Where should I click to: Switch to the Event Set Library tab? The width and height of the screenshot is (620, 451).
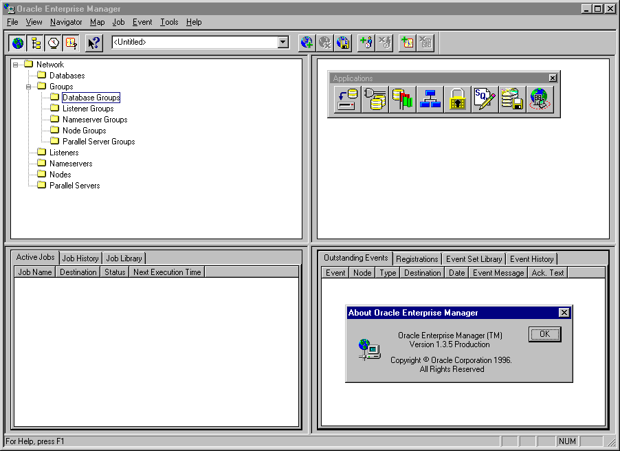(474, 259)
